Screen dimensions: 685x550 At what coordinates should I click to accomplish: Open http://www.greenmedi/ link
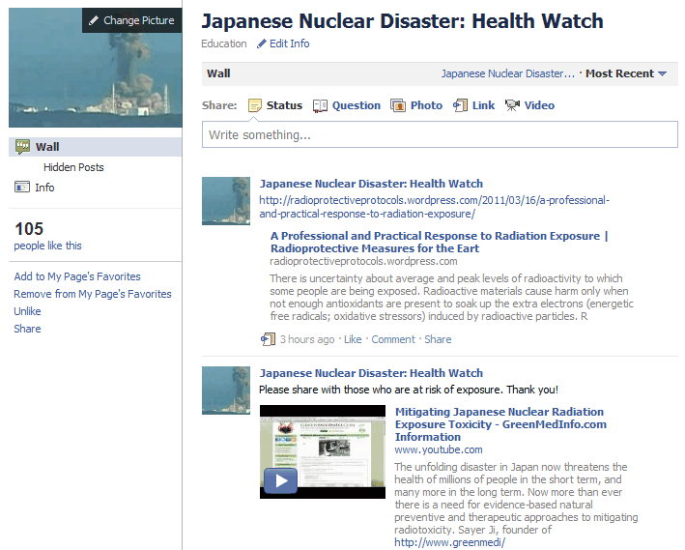[449, 543]
